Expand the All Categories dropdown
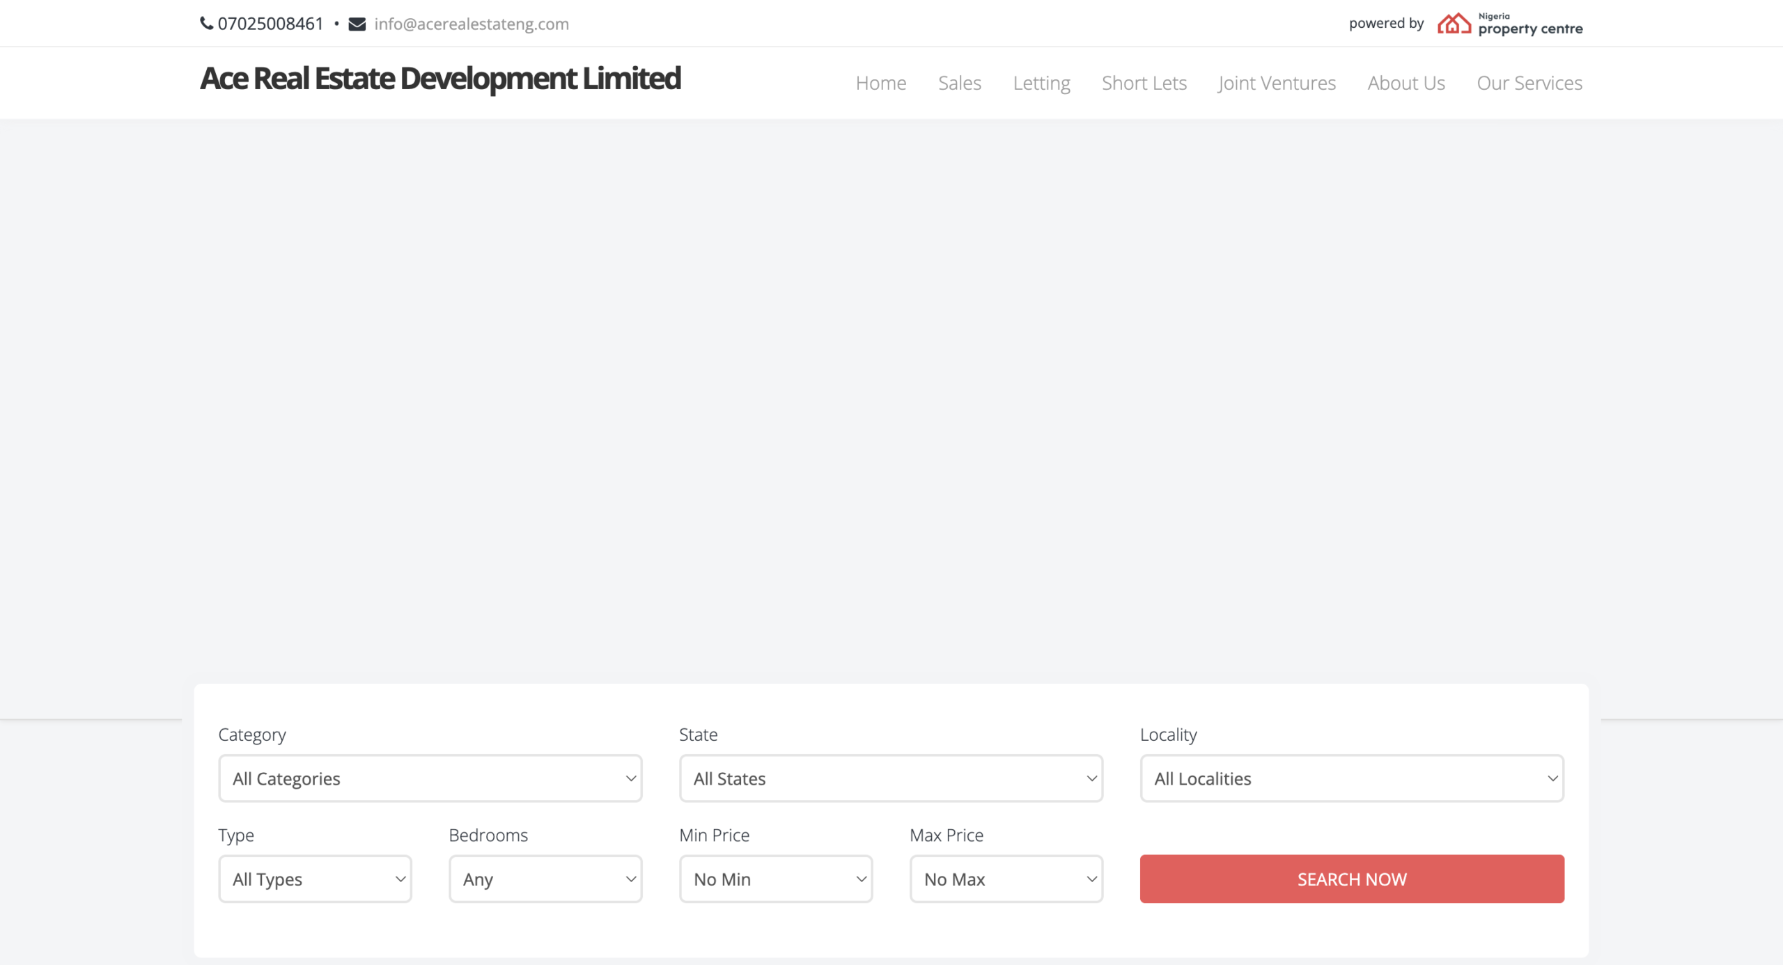Screen dimensions: 1783x965 coord(430,778)
